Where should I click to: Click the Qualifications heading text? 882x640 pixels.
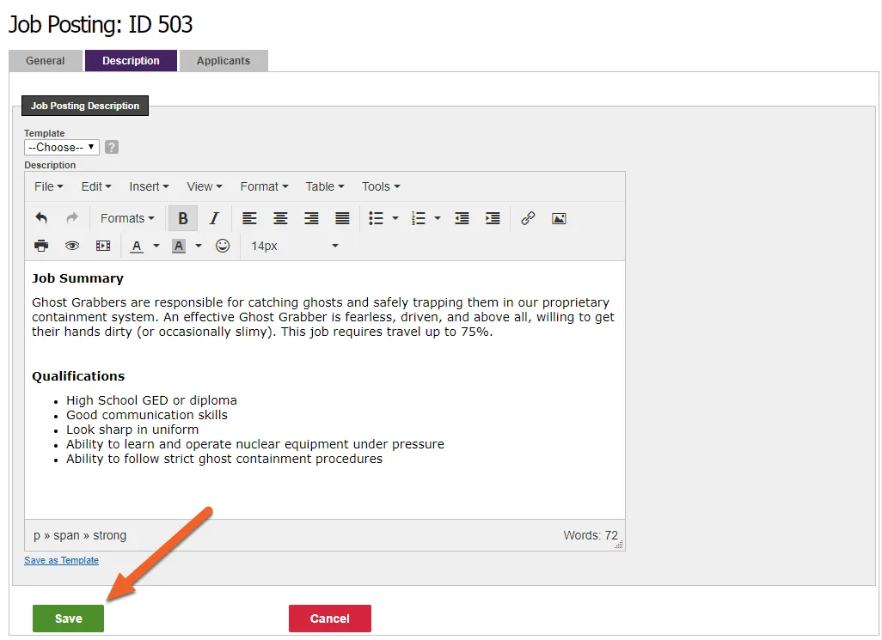(x=78, y=376)
